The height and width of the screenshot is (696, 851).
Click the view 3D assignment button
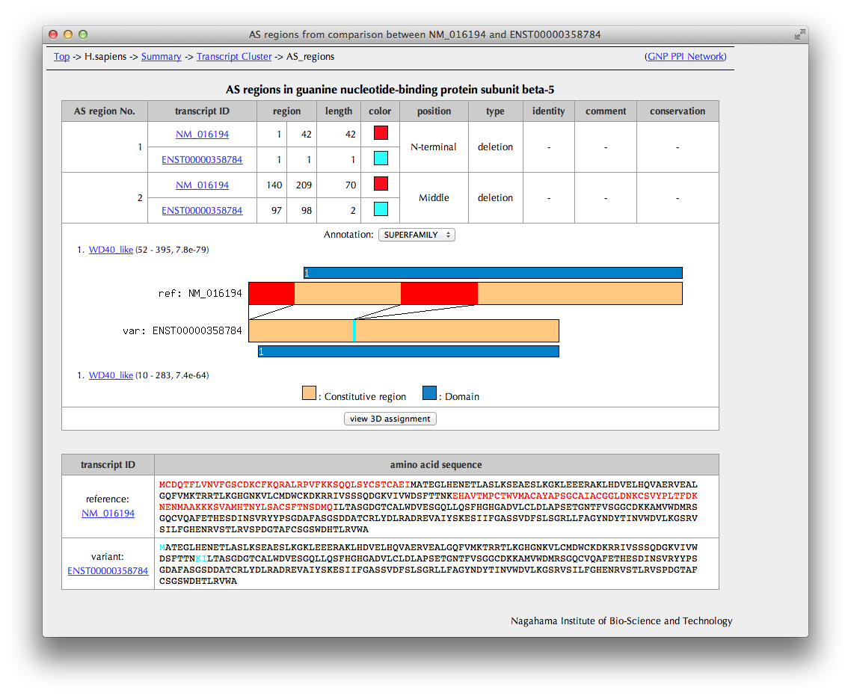(x=390, y=419)
